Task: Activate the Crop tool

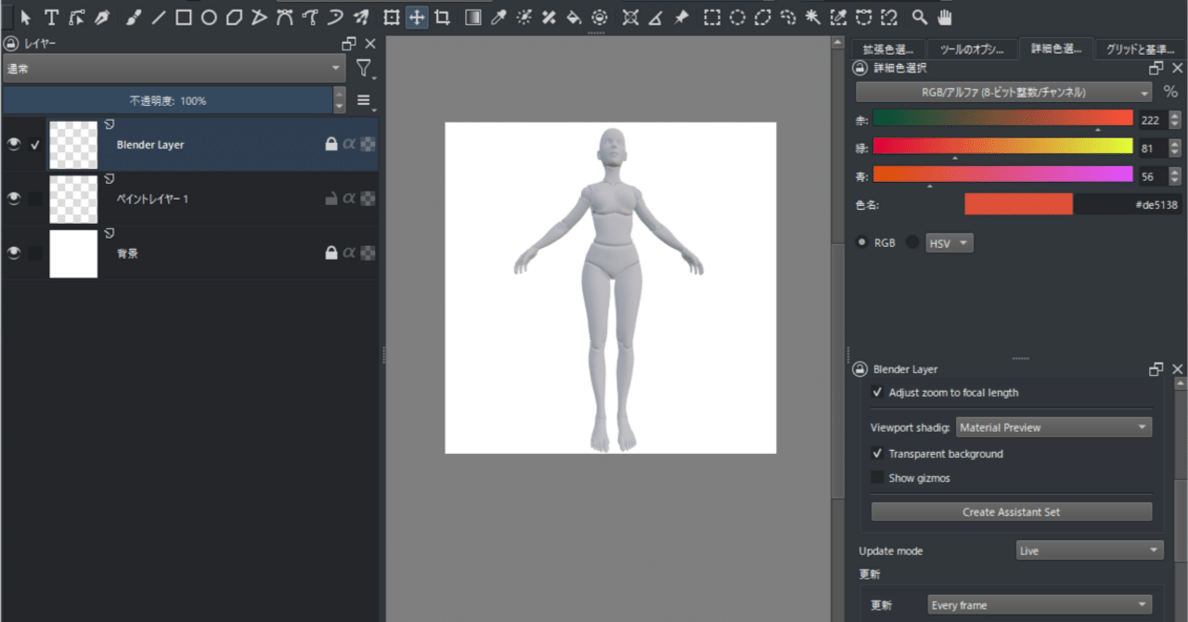Action: pyautogui.click(x=442, y=16)
